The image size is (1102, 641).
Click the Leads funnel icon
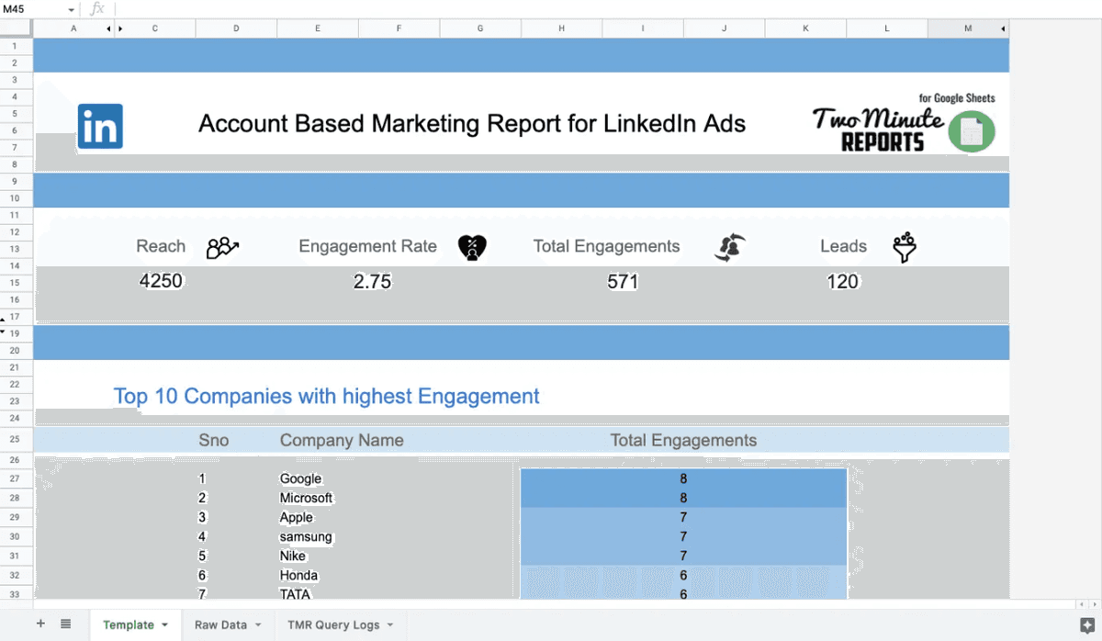tap(905, 247)
